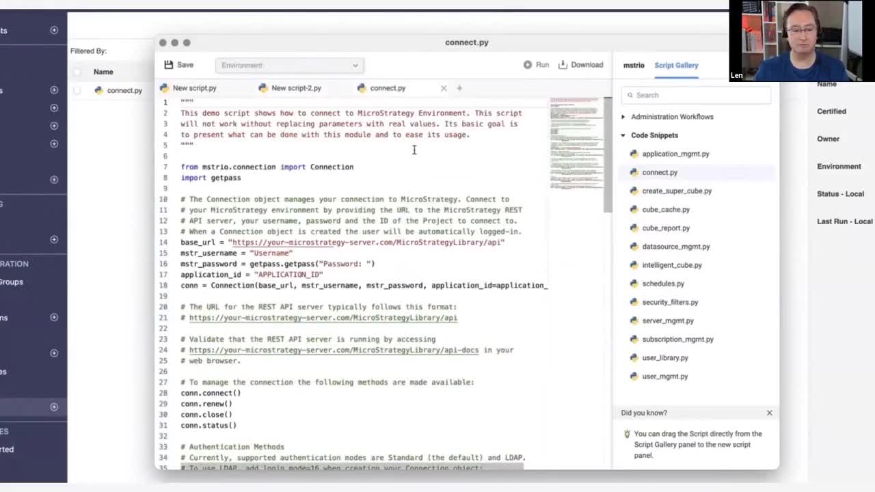Open intelligent_cube.py snippet

point(672,265)
